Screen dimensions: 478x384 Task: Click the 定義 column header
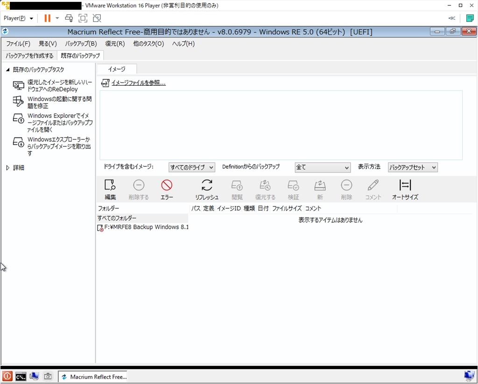coord(209,208)
